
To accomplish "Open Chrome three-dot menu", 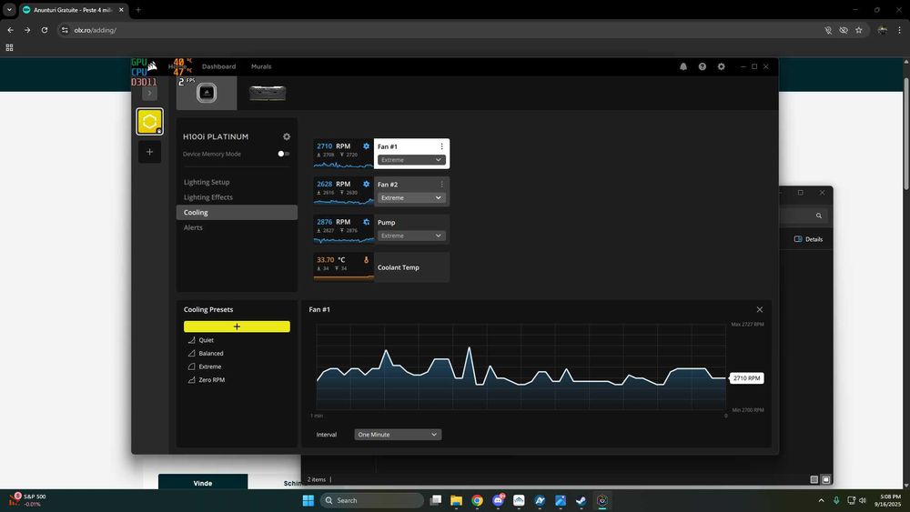I will (x=899, y=30).
